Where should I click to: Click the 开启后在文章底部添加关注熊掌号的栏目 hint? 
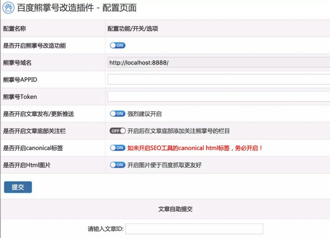179,131
